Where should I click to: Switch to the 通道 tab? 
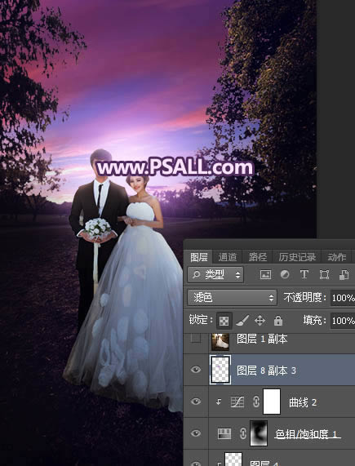(228, 257)
